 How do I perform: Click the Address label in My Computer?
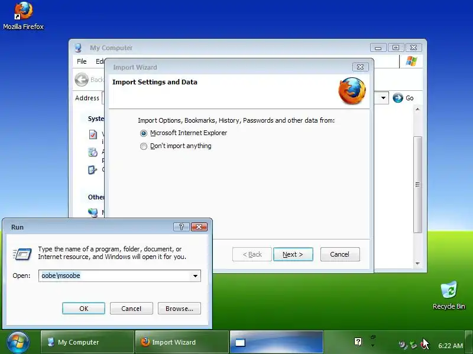tap(87, 98)
